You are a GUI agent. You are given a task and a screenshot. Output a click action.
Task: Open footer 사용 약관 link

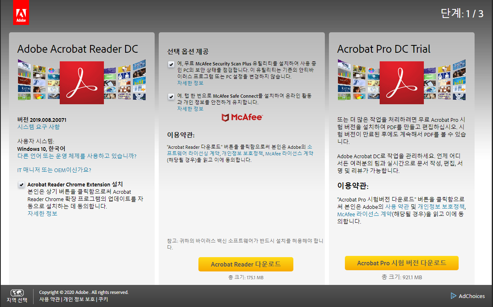coord(50,299)
